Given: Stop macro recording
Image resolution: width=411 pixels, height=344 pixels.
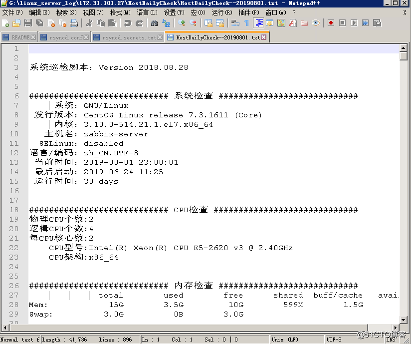Looking at the screenshot, I should (342, 23).
